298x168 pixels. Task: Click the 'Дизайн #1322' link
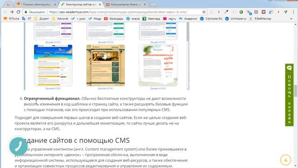(x=106, y=42)
